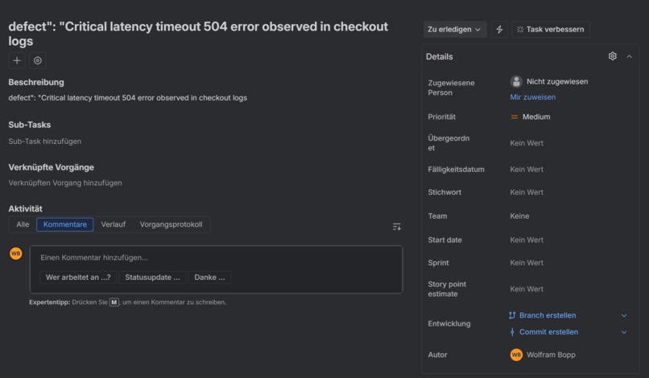Click Branch erstellen link
This screenshot has width=649, height=378.
548,315
